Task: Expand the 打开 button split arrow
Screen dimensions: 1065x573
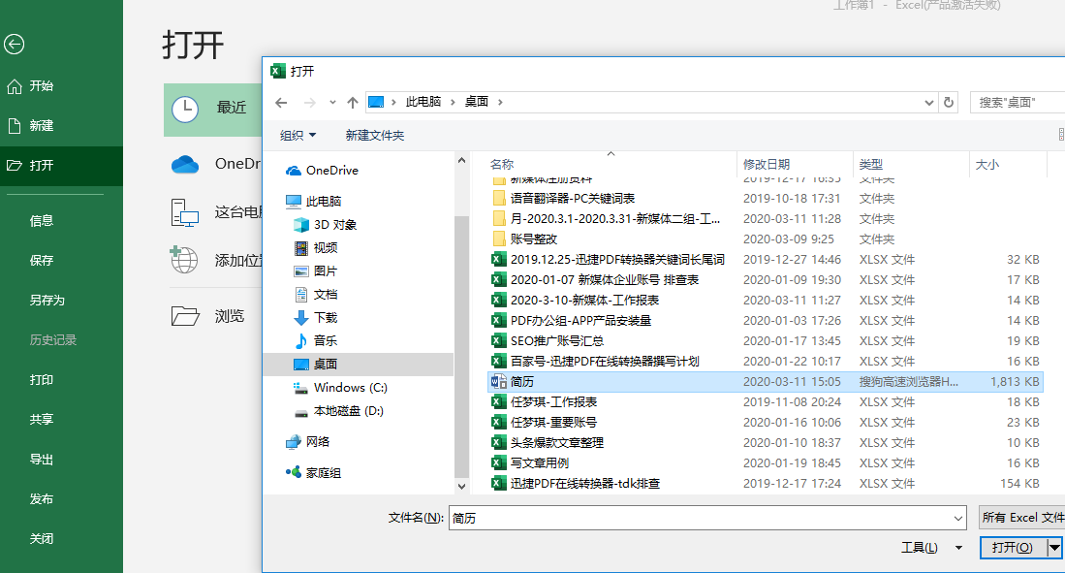Action: 1054,547
